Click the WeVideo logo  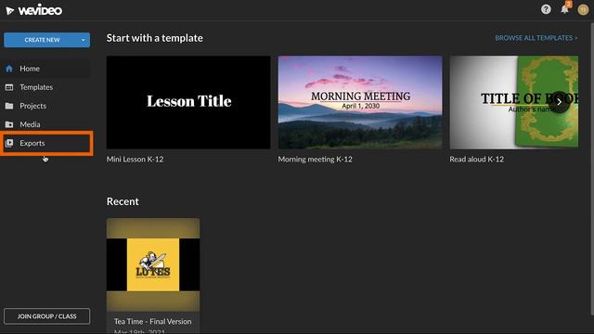coord(34,10)
